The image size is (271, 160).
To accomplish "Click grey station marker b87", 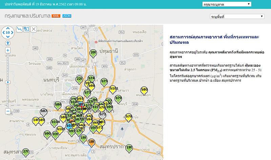I will (44, 112).
